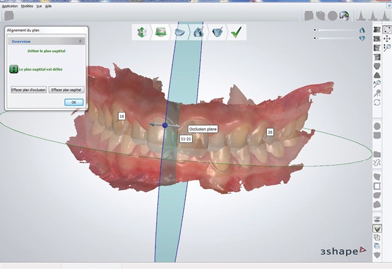Open the Modèles menu
The height and width of the screenshot is (269, 392).
point(27,6)
